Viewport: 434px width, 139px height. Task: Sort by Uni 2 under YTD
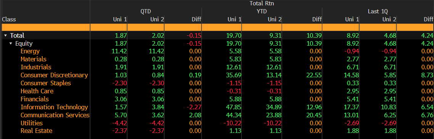[275, 19]
